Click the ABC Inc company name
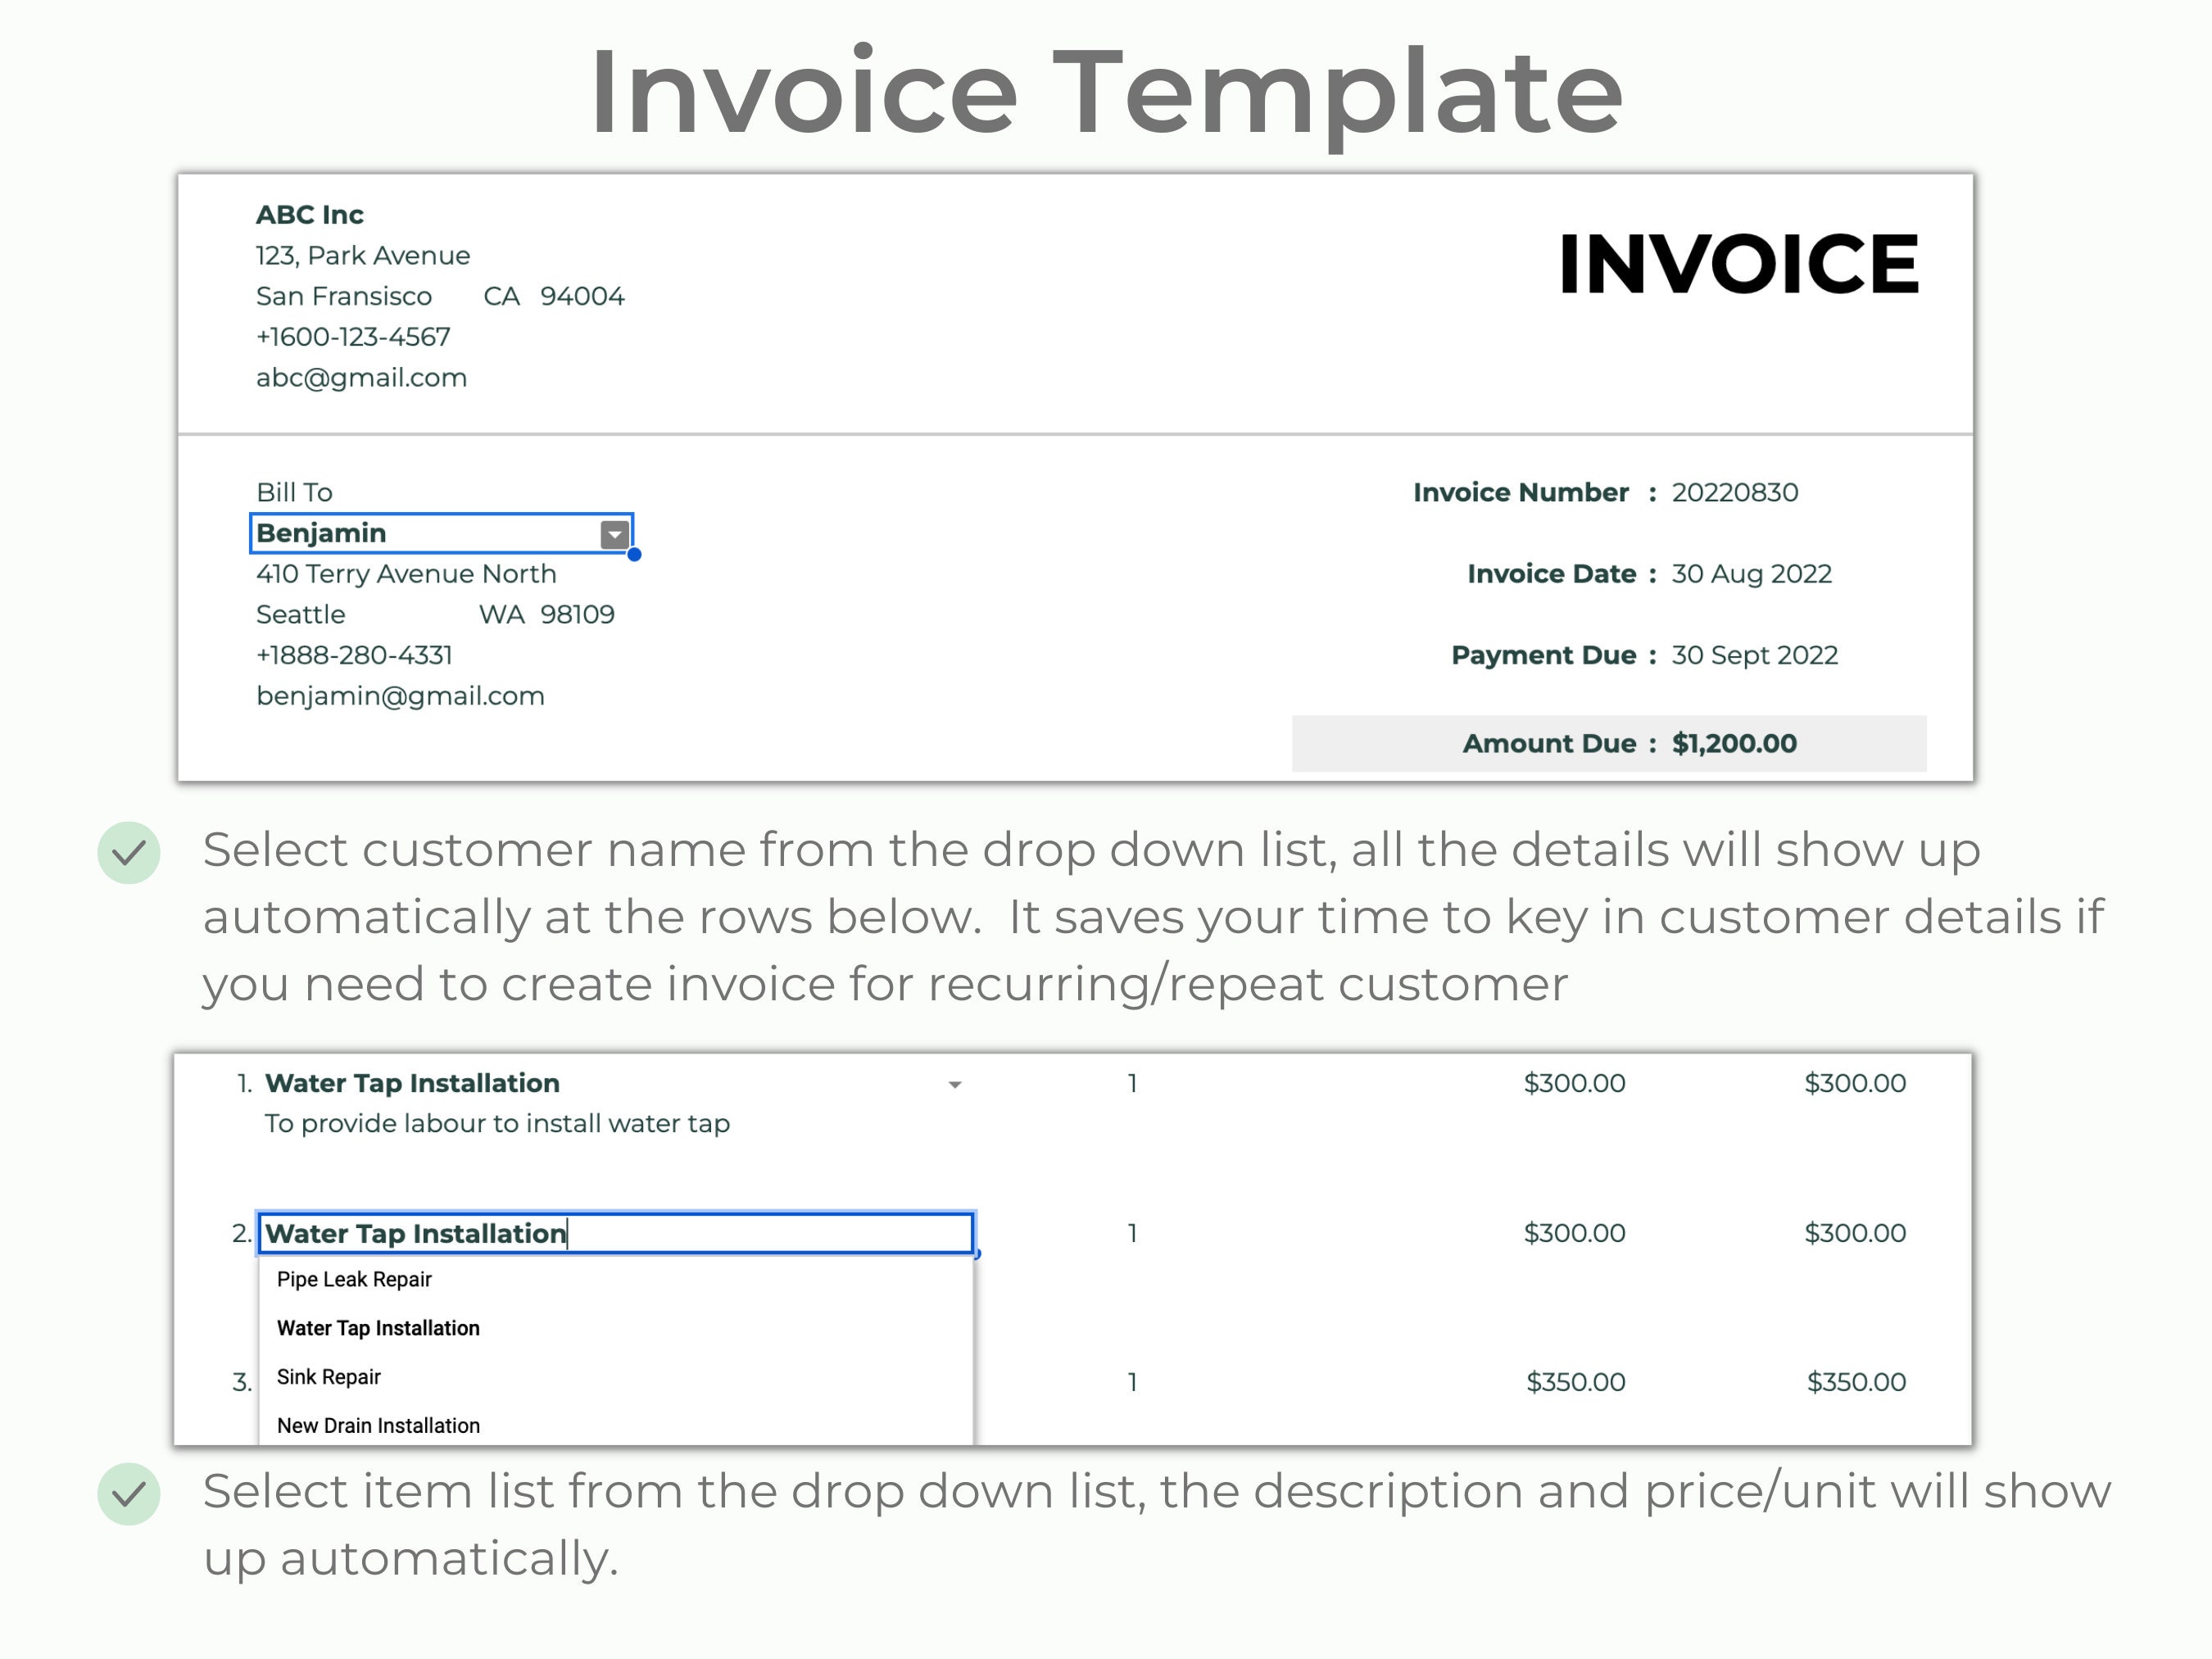 point(310,214)
